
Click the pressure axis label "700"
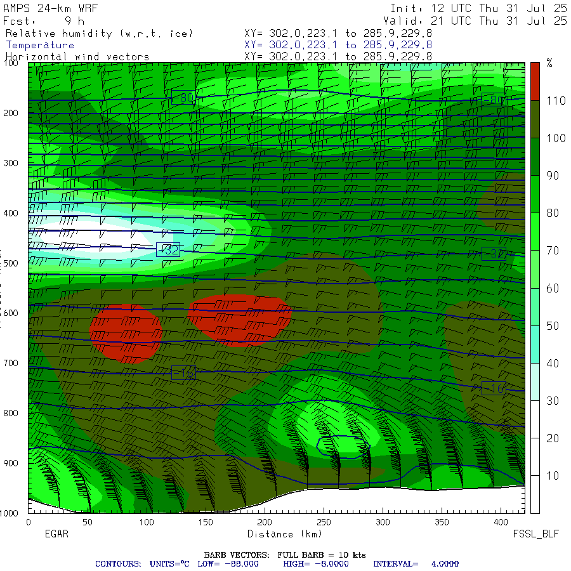11,363
